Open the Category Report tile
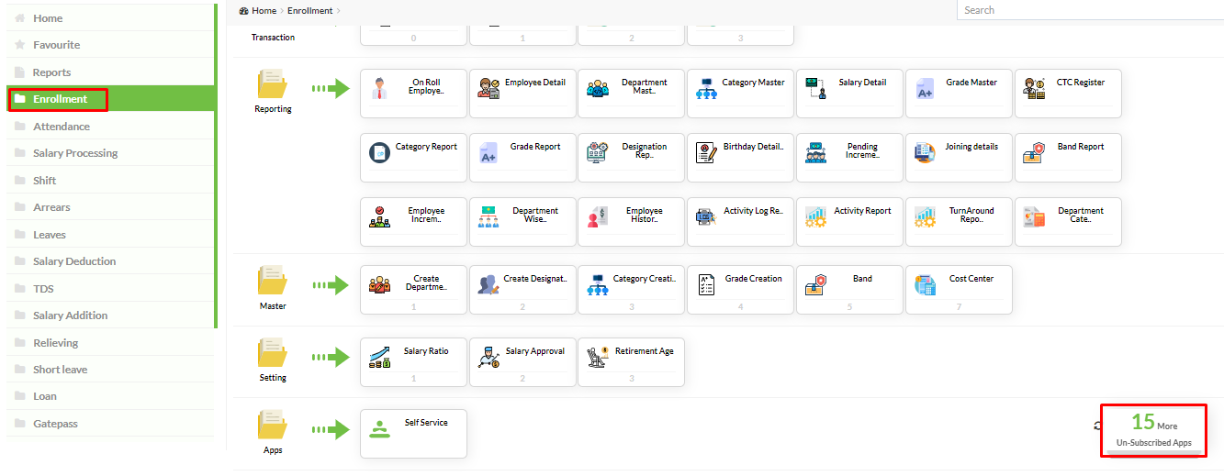This screenshot has width=1224, height=476. 414,158
